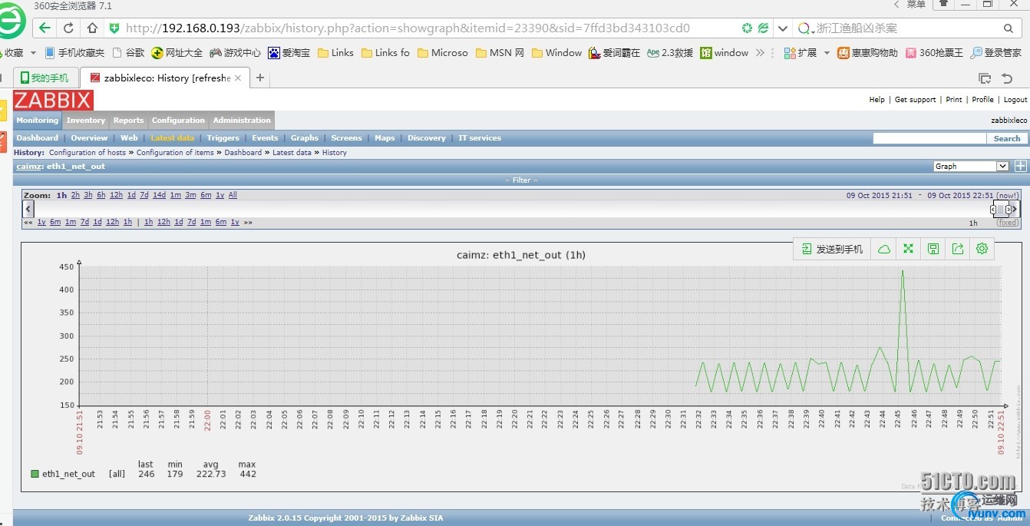The width and height of the screenshot is (1030, 526).
Task: Open the Configuration main menu tab
Action: [x=178, y=121]
